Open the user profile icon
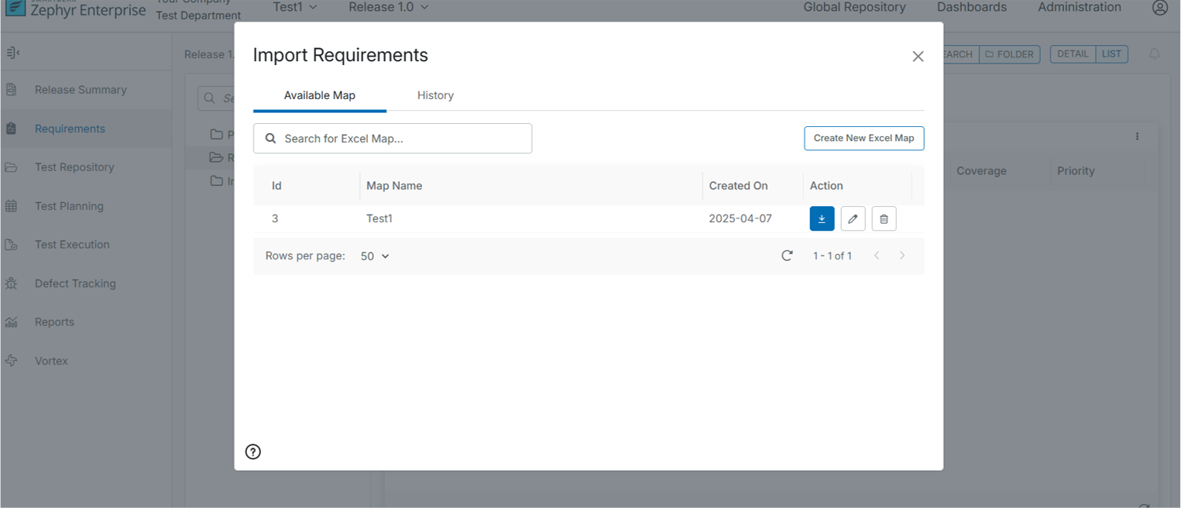Image resolution: width=1181 pixels, height=508 pixels. pos(1159,8)
